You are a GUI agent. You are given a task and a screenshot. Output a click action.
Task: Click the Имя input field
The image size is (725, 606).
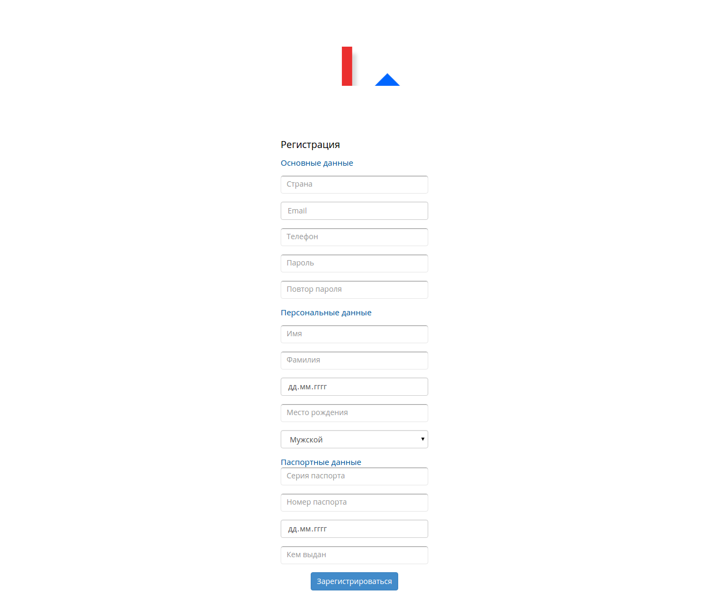354,334
